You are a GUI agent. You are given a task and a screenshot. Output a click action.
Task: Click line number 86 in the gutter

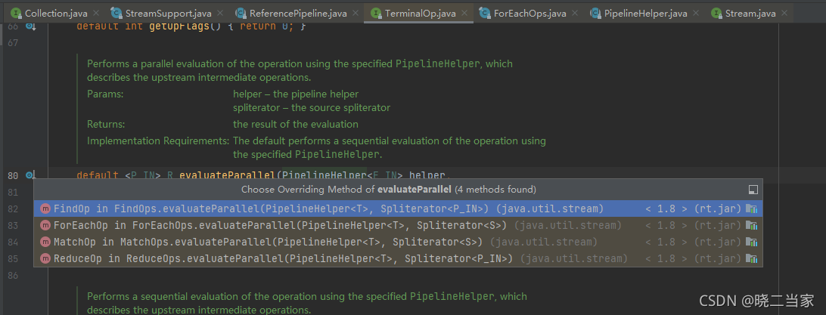pyautogui.click(x=13, y=276)
